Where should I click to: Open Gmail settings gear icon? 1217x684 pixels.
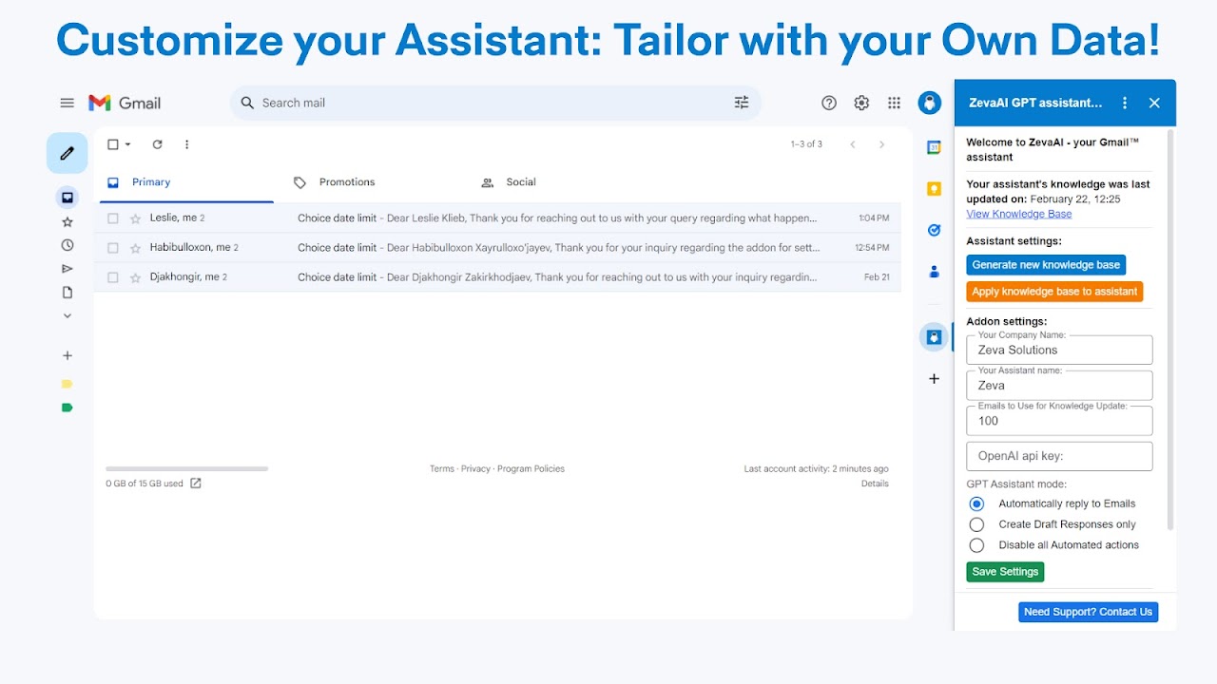tap(861, 103)
